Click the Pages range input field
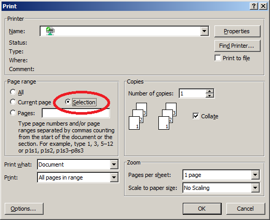Image resolution: width=270 pixels, height=220 pixels. [76, 113]
